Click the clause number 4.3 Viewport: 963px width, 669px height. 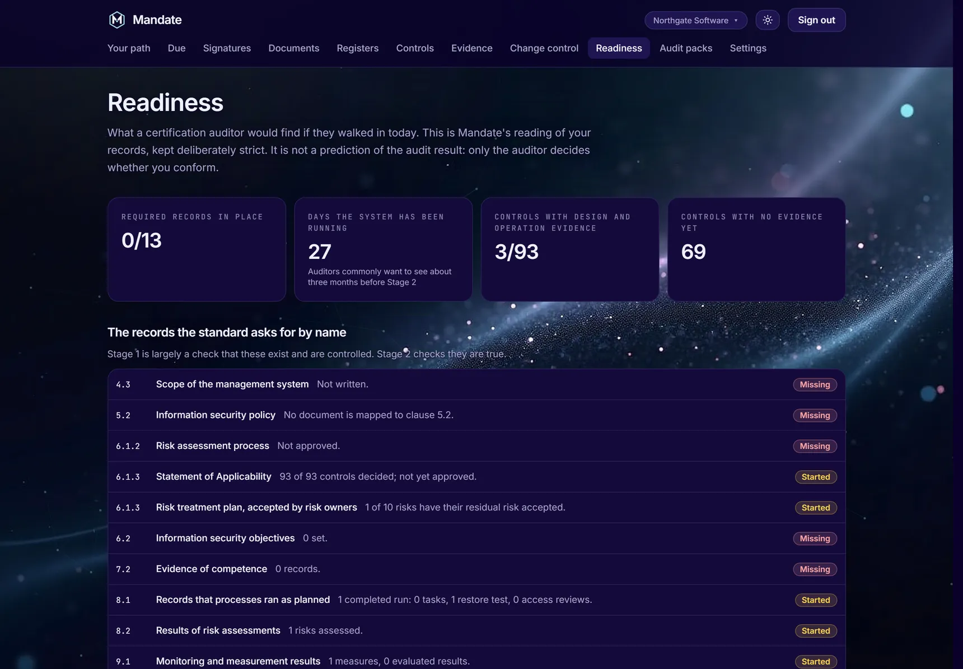coord(123,385)
